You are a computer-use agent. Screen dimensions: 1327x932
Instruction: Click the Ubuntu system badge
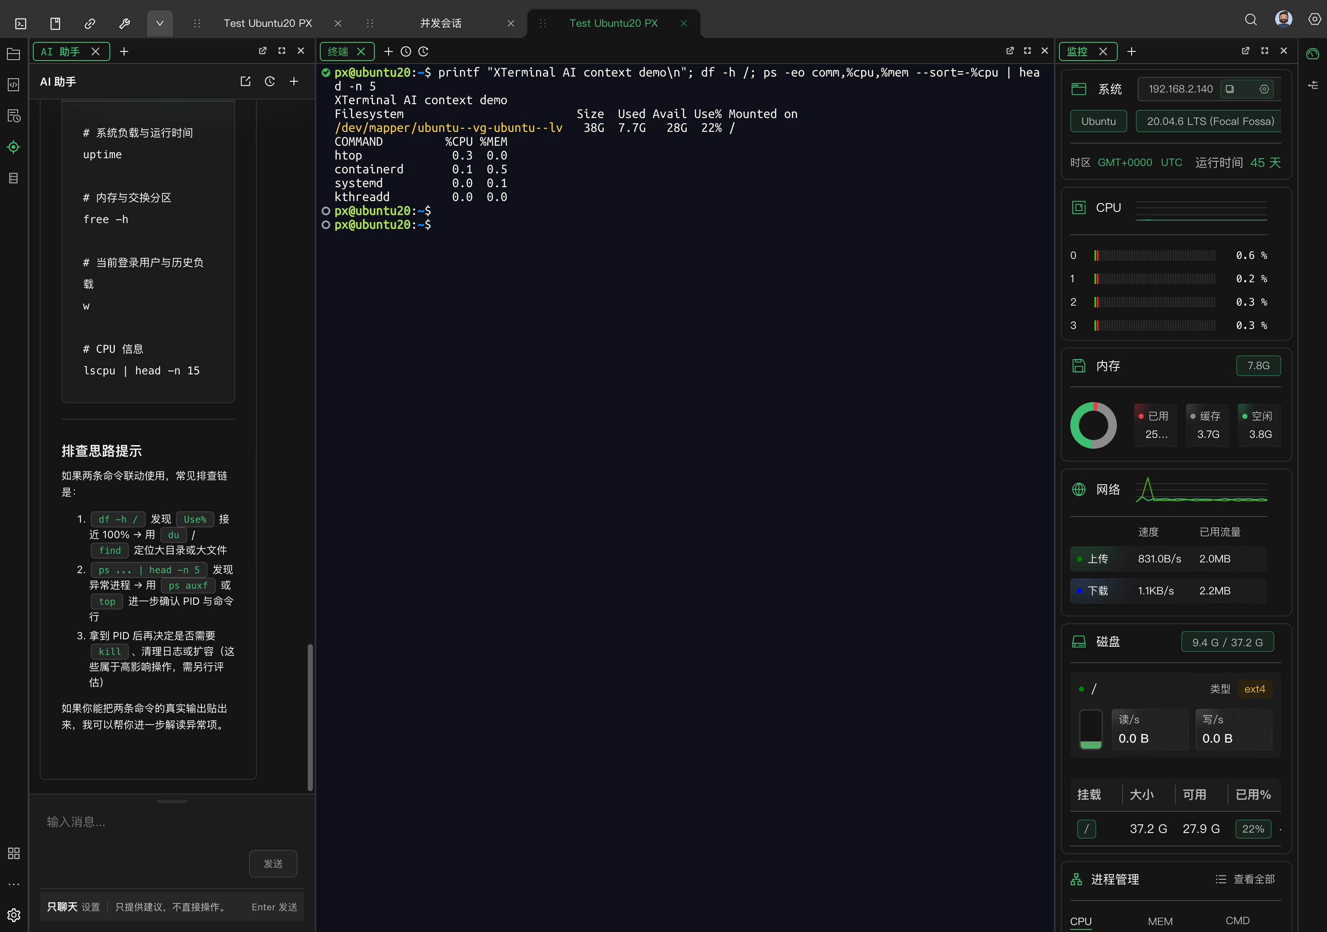pyautogui.click(x=1099, y=121)
